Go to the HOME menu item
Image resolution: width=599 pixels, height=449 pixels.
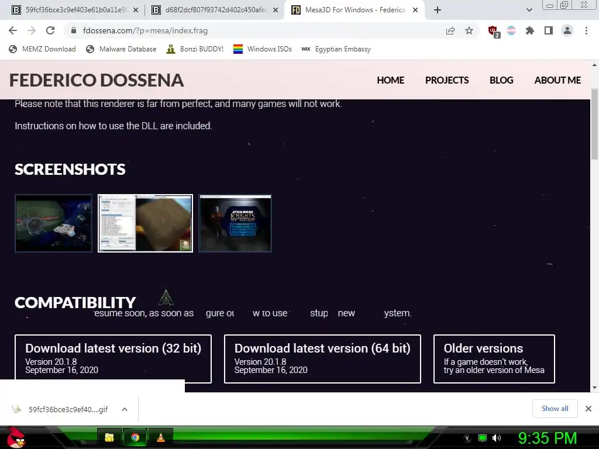[390, 80]
